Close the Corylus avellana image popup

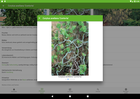(x=39, y=18)
